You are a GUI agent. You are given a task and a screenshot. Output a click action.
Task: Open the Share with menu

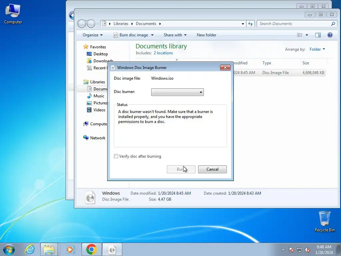[x=175, y=35]
